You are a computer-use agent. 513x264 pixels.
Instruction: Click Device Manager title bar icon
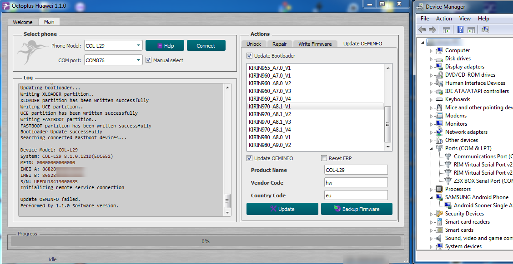(419, 6)
